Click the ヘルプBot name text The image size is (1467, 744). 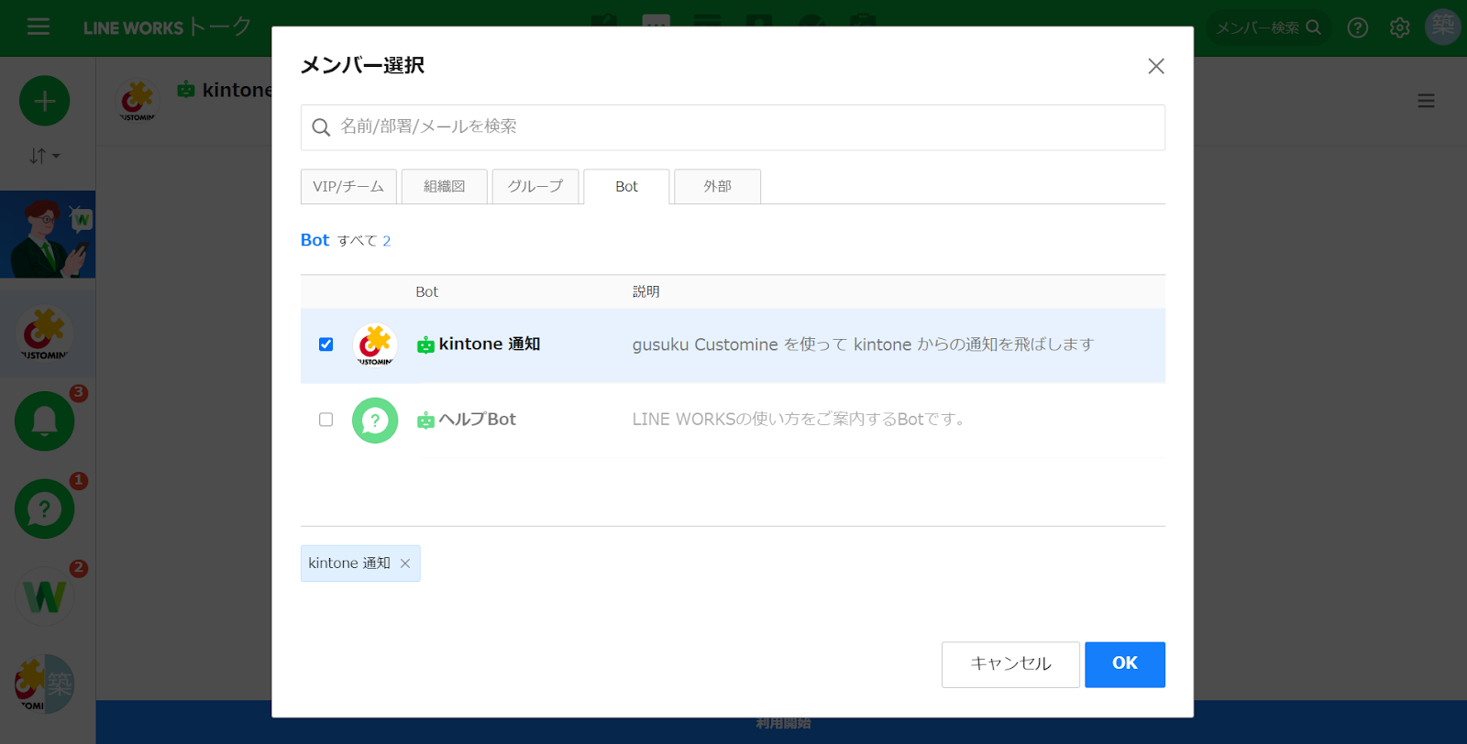tap(477, 420)
